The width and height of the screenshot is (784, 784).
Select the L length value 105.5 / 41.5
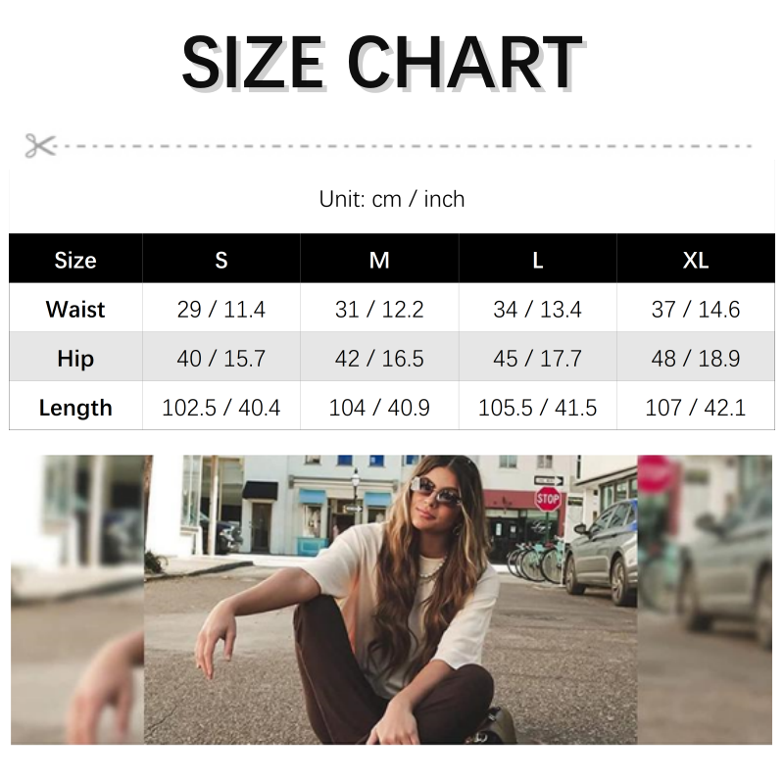click(x=537, y=408)
